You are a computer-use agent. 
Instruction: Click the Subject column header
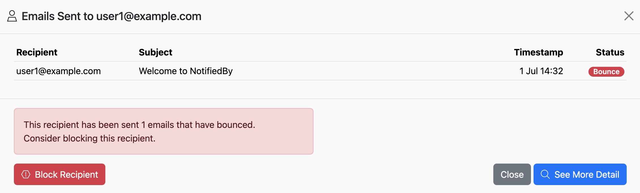click(x=155, y=52)
